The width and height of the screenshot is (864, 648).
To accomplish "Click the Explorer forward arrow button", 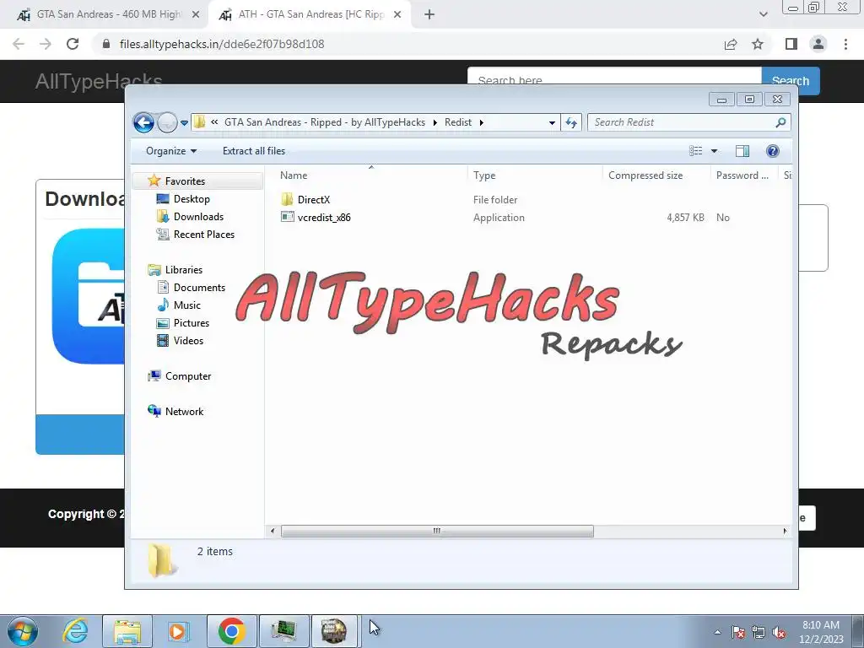I will click(x=167, y=122).
